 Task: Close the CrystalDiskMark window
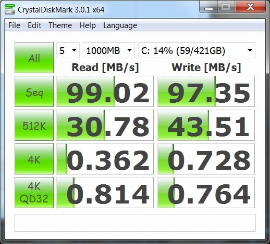(x=250, y=7)
